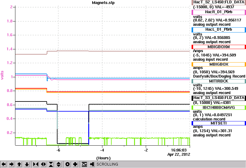
Task: Click the Magnets.stp plot title
Action: [103, 3]
